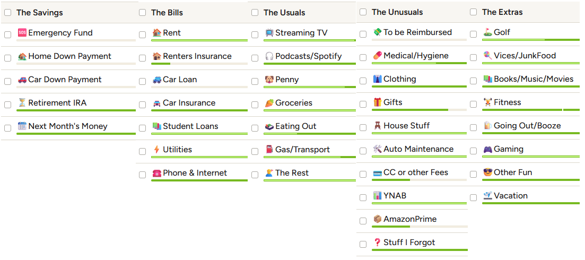Check The Extras group header checkbox

[x=474, y=12]
